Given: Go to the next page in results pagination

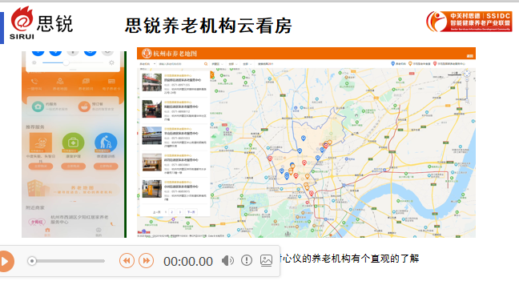Looking at the screenshot, I should pyautogui.click(x=191, y=212).
